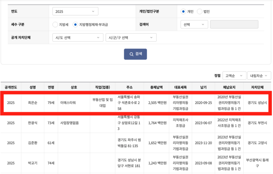The image size is (273, 174).
Task: Open the 고액순 sort dropdown
Action: [234, 75]
